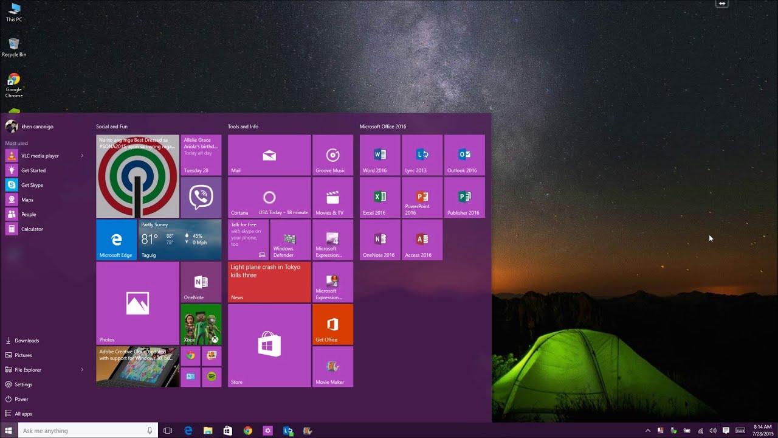Open the Cortana tile
The image size is (778, 438).
(x=269, y=198)
